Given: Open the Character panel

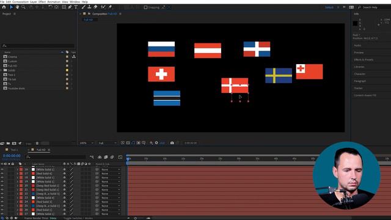Looking at the screenshot, I should pyautogui.click(x=360, y=74).
